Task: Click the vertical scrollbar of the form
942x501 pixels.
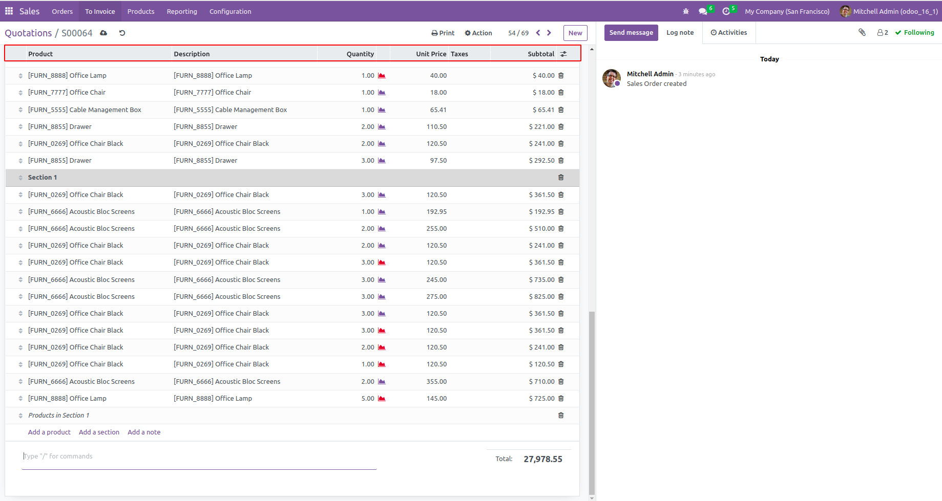Action: tap(592, 399)
